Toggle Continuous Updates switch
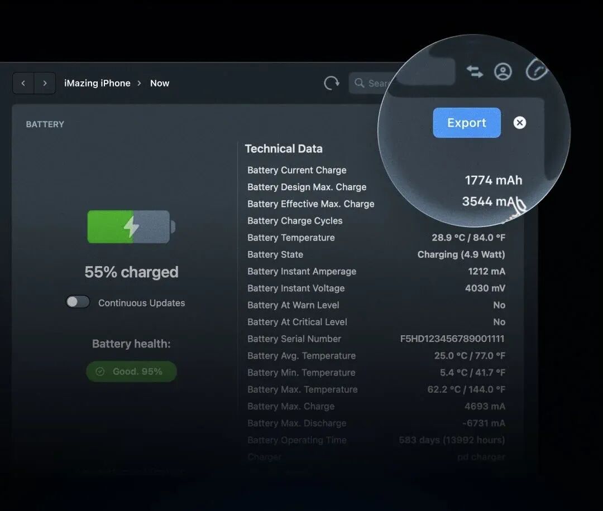Screen dimensions: 603x511 tap(78, 302)
